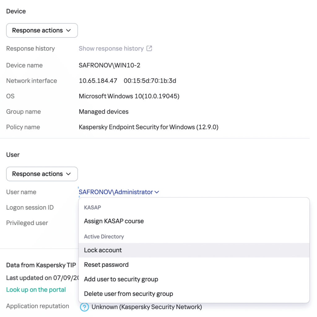This screenshot has height=317, width=317.
Task: Select Reset password option
Action: point(106,265)
